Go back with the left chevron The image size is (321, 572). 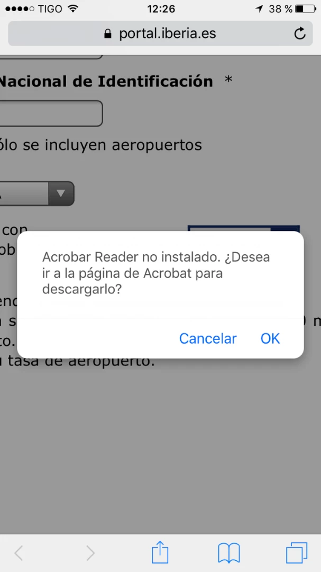click(x=19, y=553)
